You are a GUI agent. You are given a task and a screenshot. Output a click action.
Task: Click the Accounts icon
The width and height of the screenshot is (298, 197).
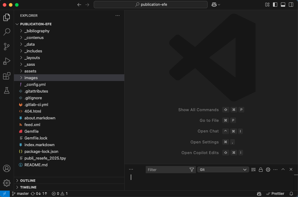(7, 168)
